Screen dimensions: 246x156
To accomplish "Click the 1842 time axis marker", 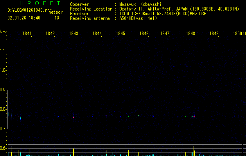I will 50,34.
